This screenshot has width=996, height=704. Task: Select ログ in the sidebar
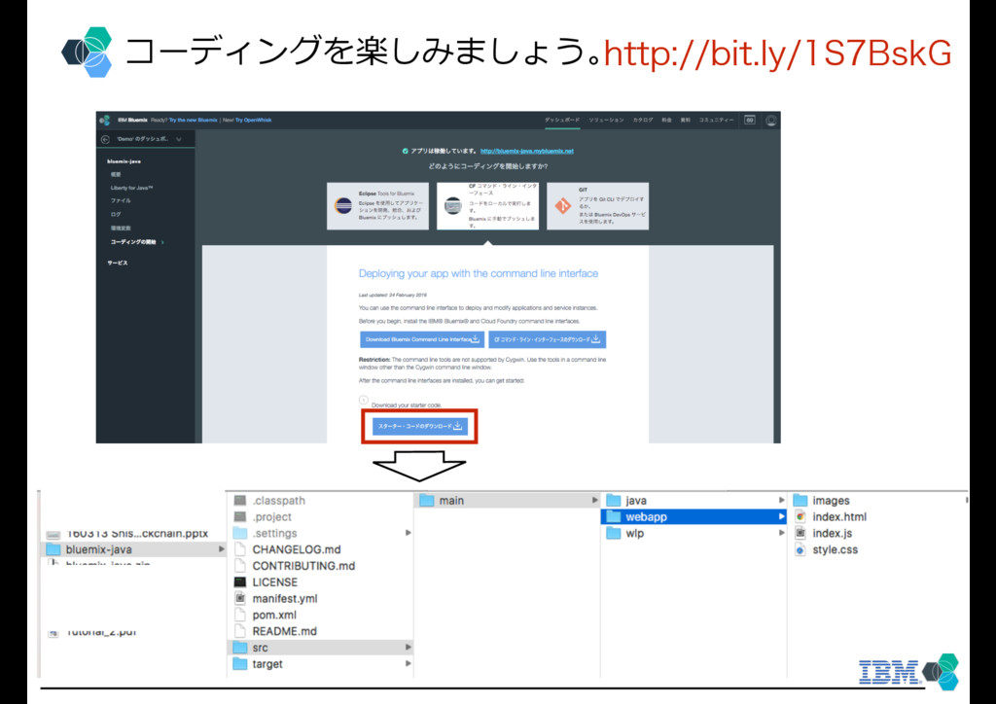click(116, 215)
